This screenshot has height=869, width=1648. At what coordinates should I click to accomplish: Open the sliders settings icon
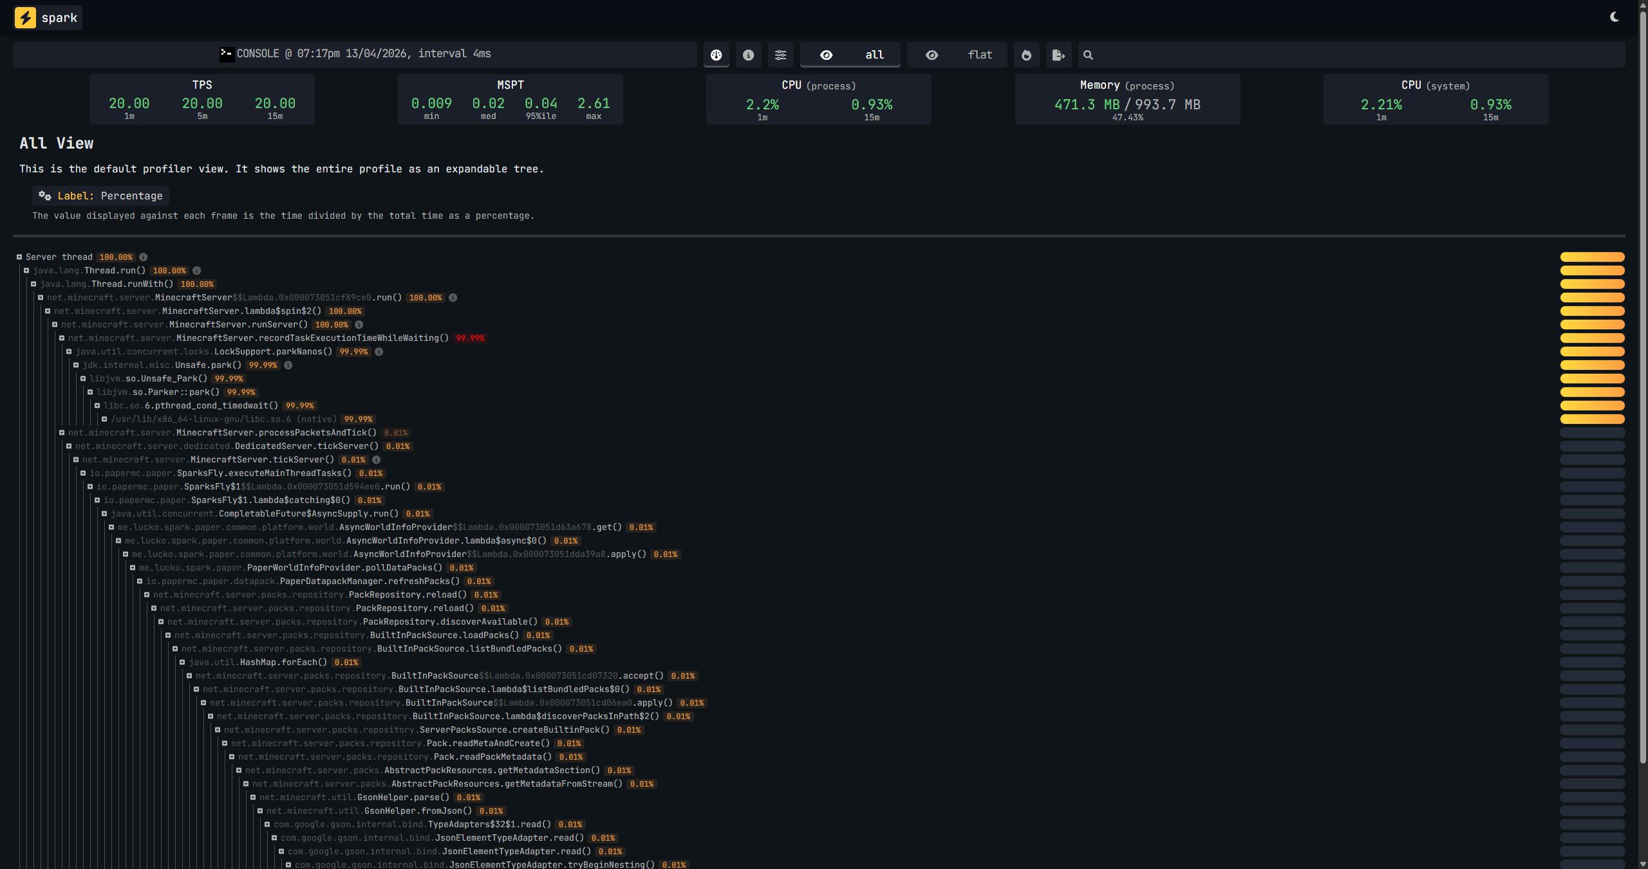click(780, 55)
